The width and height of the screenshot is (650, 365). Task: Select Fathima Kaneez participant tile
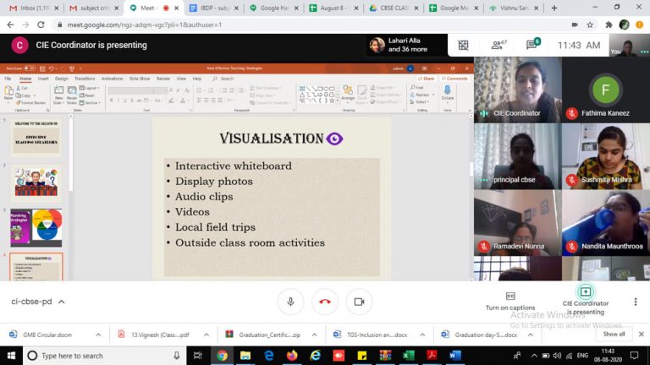[605, 90]
